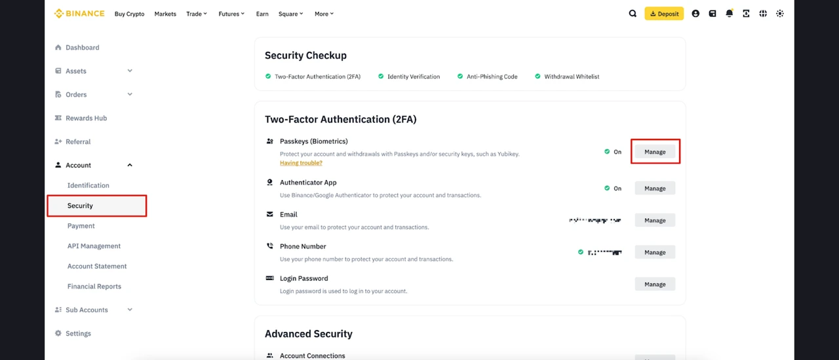Click the 'Withdrawal Whitelist' checkup text
This screenshot has width=839, height=360.
tap(572, 77)
